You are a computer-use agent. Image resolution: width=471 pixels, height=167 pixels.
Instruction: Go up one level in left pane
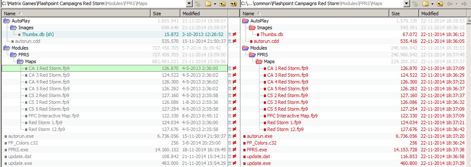tap(222, 4)
